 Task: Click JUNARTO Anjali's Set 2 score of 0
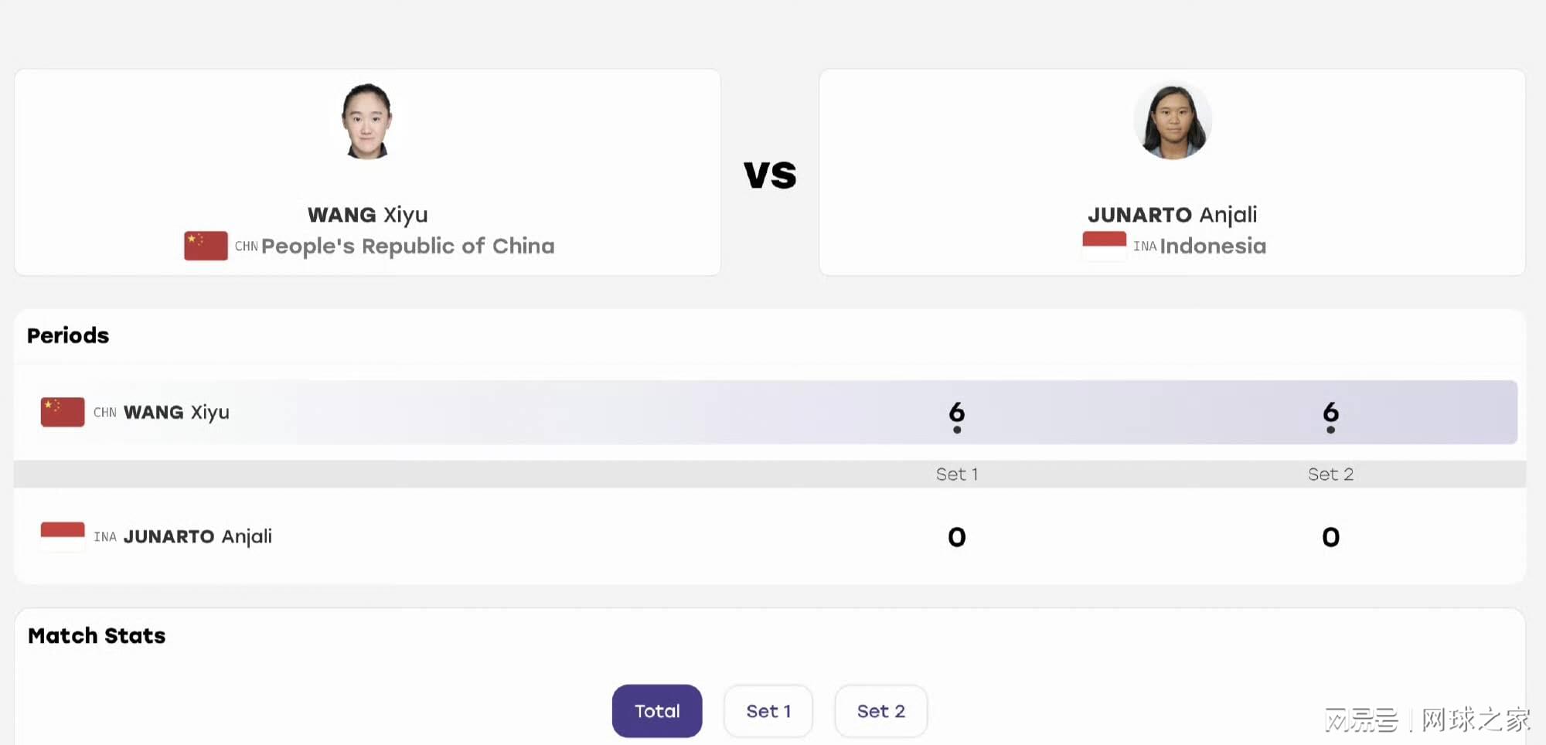(x=1330, y=536)
